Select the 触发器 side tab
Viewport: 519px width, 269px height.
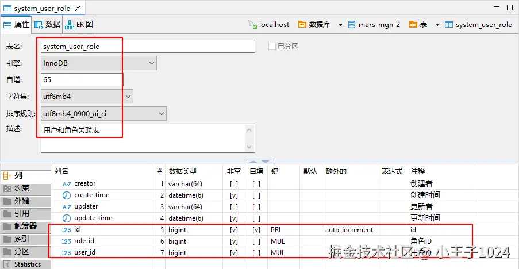[25, 226]
